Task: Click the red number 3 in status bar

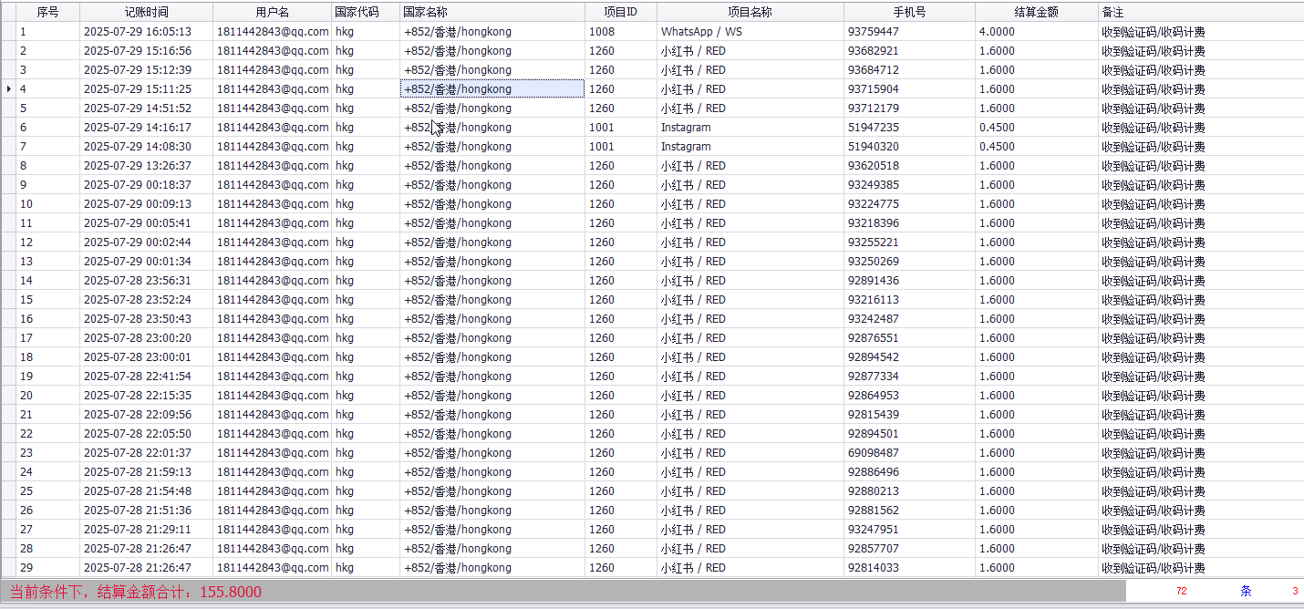Action: point(1295,591)
